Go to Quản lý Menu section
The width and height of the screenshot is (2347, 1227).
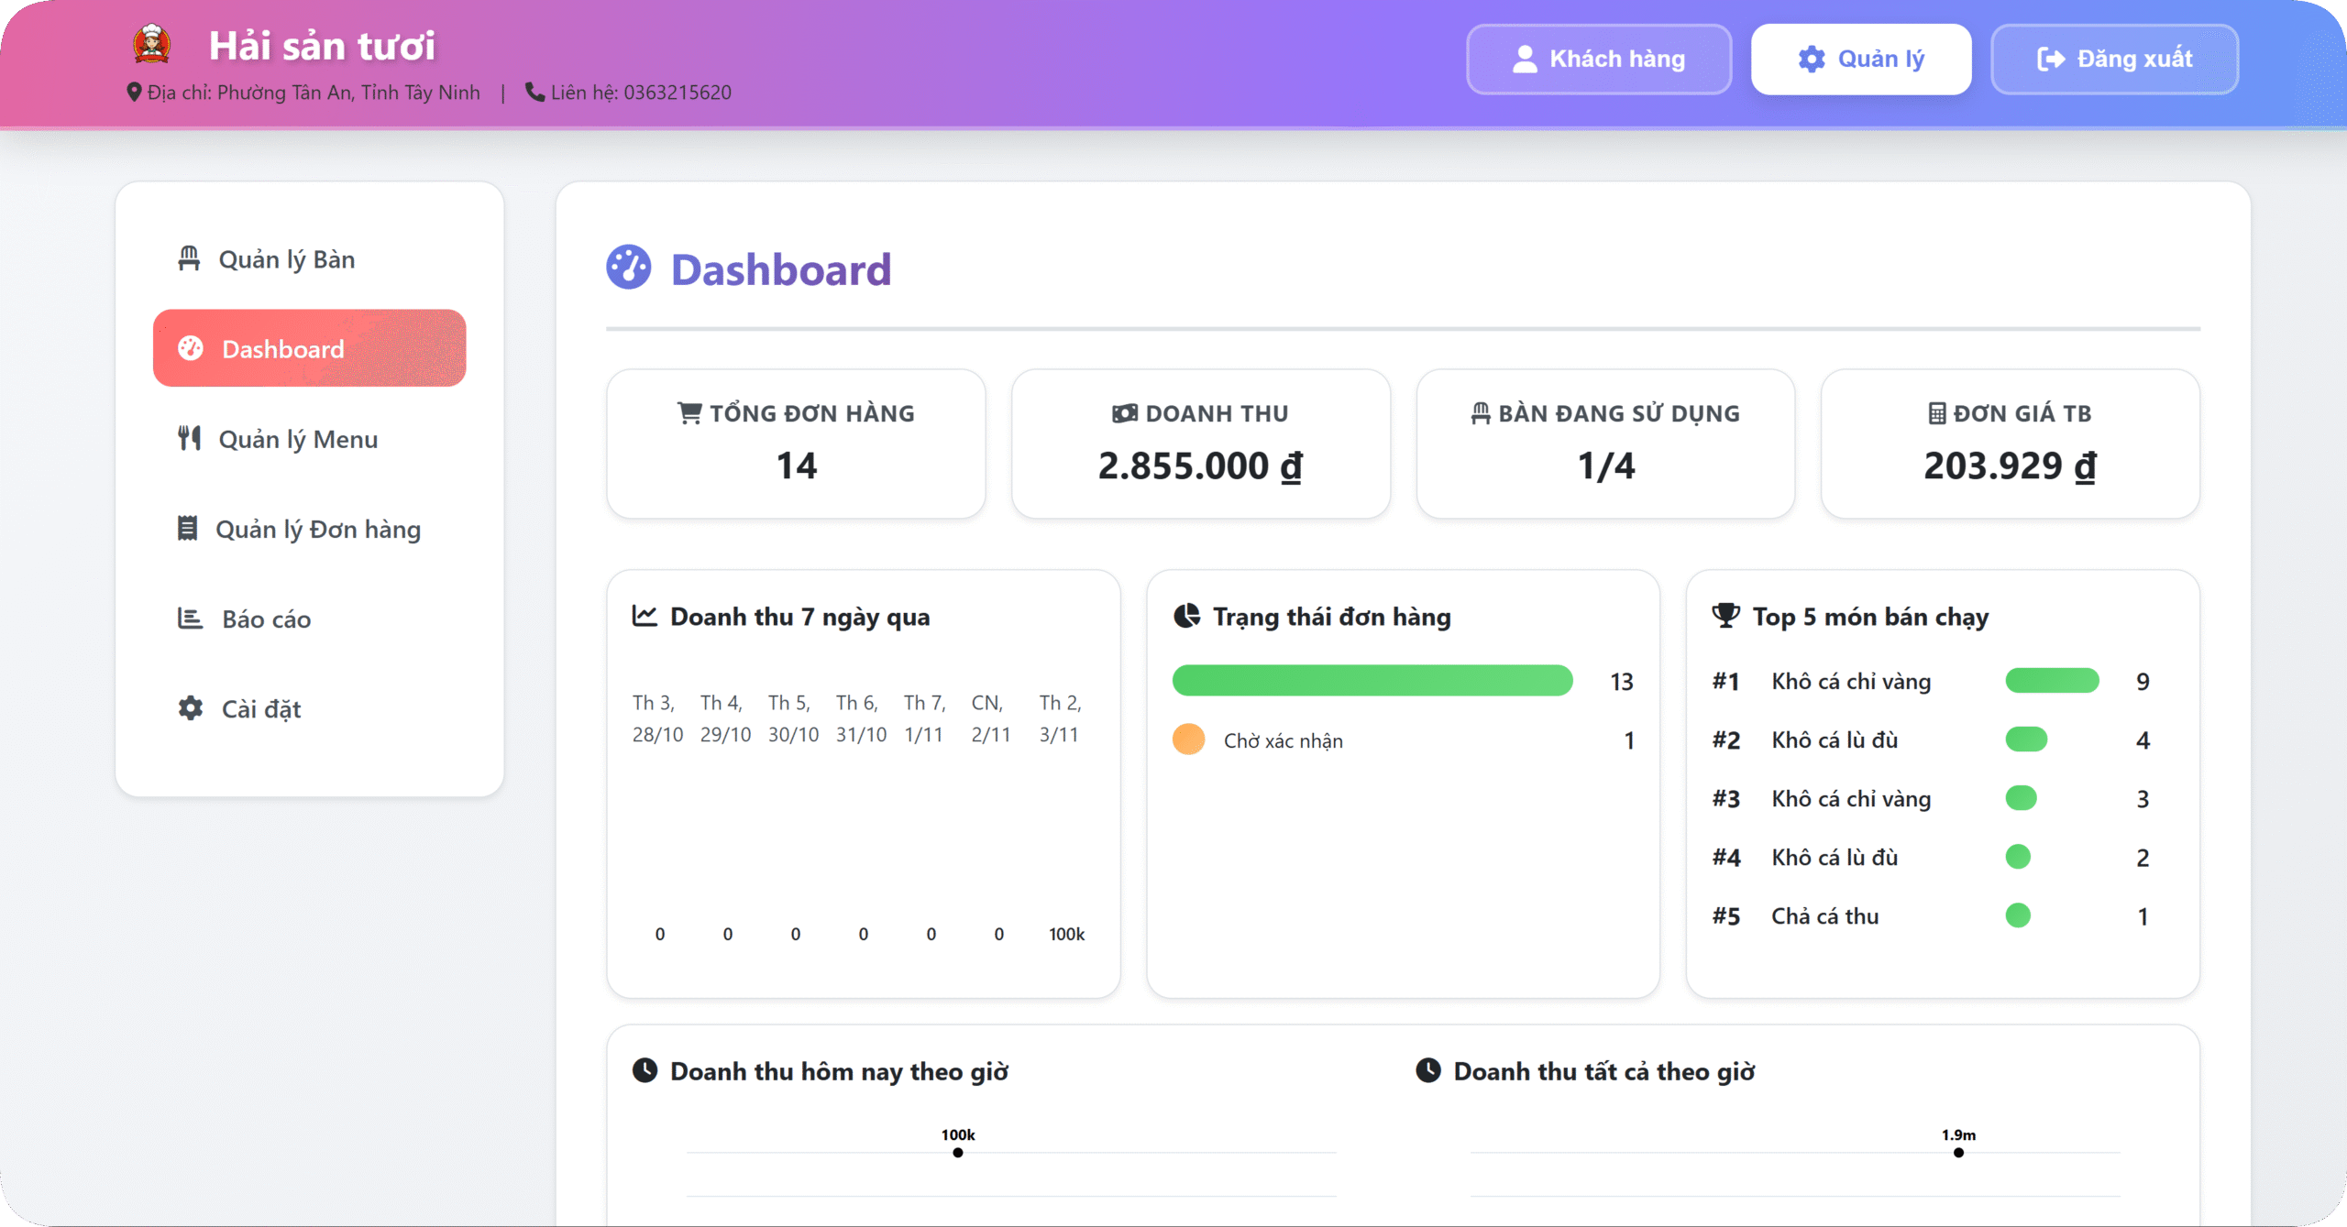pos(297,439)
